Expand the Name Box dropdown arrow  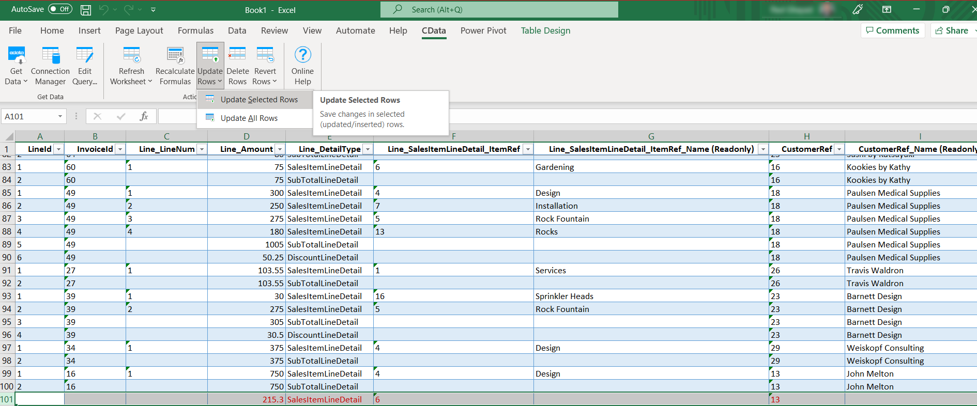coord(60,117)
